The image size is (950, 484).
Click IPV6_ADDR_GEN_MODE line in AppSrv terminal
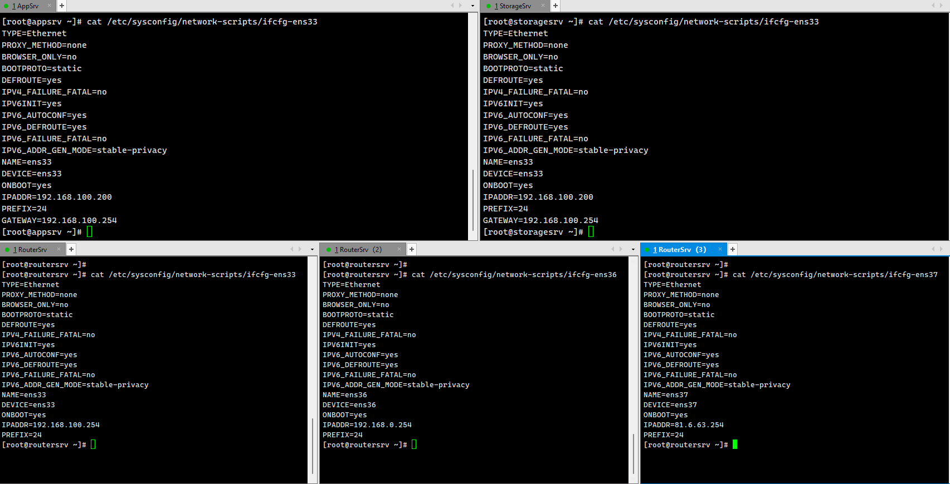[x=84, y=150]
